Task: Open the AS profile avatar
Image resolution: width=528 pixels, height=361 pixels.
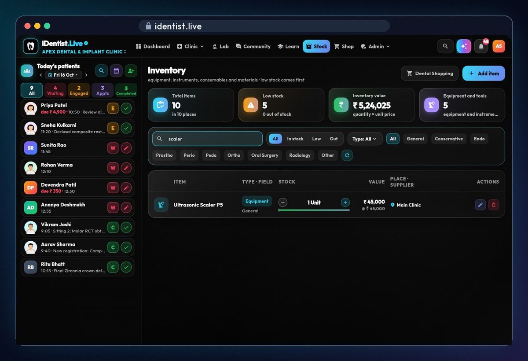Action: click(x=499, y=46)
